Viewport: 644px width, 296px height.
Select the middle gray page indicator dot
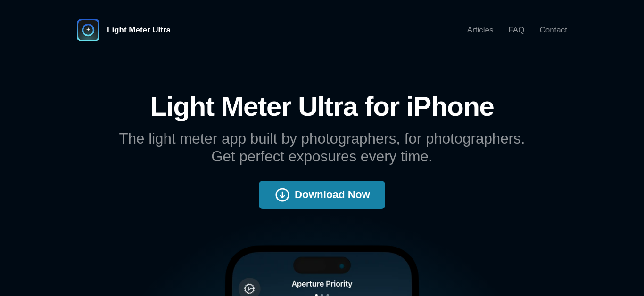pos(322,295)
